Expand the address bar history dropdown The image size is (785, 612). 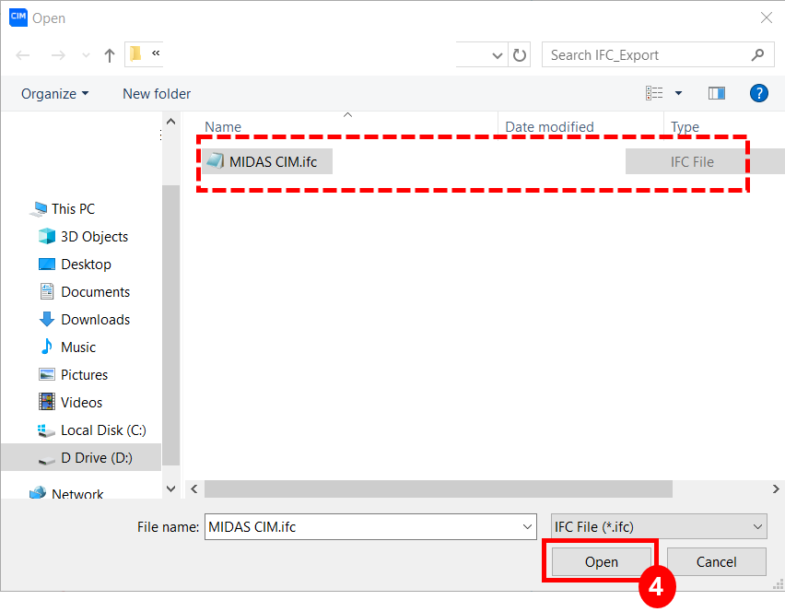point(498,55)
